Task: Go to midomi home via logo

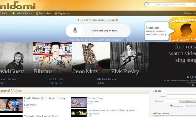Action: pyautogui.click(x=17, y=5)
